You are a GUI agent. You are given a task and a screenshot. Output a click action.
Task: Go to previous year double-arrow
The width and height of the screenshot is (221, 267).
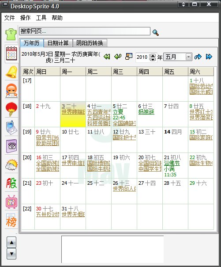107,57
